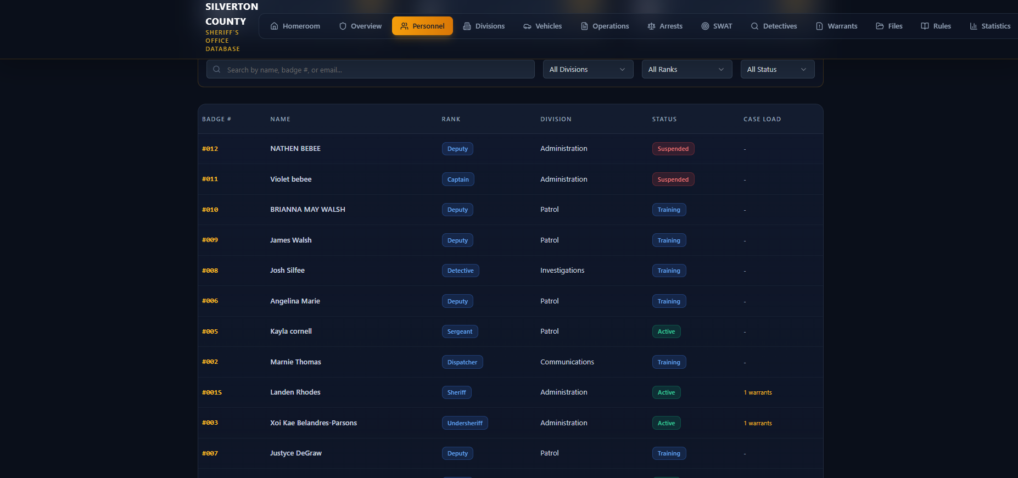1018x478 pixels.
Task: Click the NAME column header
Action: 280,119
